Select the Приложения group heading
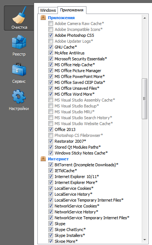 61,18
